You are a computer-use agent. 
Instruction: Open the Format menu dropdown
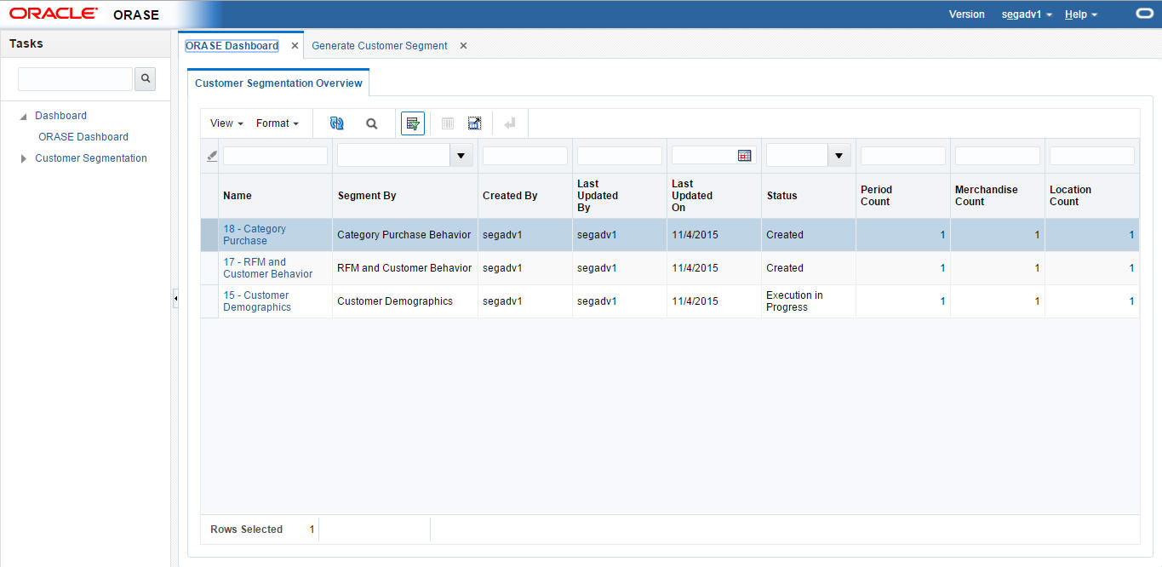coord(277,123)
